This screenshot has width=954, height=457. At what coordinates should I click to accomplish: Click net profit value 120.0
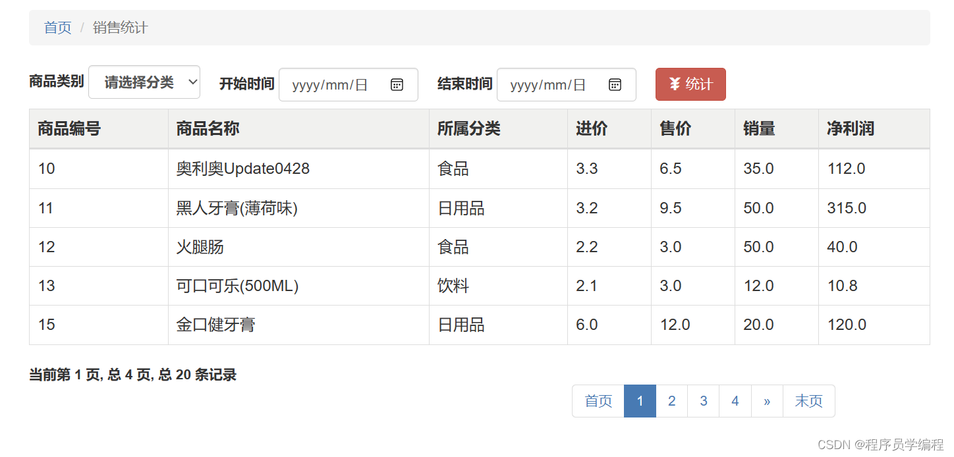click(x=847, y=325)
